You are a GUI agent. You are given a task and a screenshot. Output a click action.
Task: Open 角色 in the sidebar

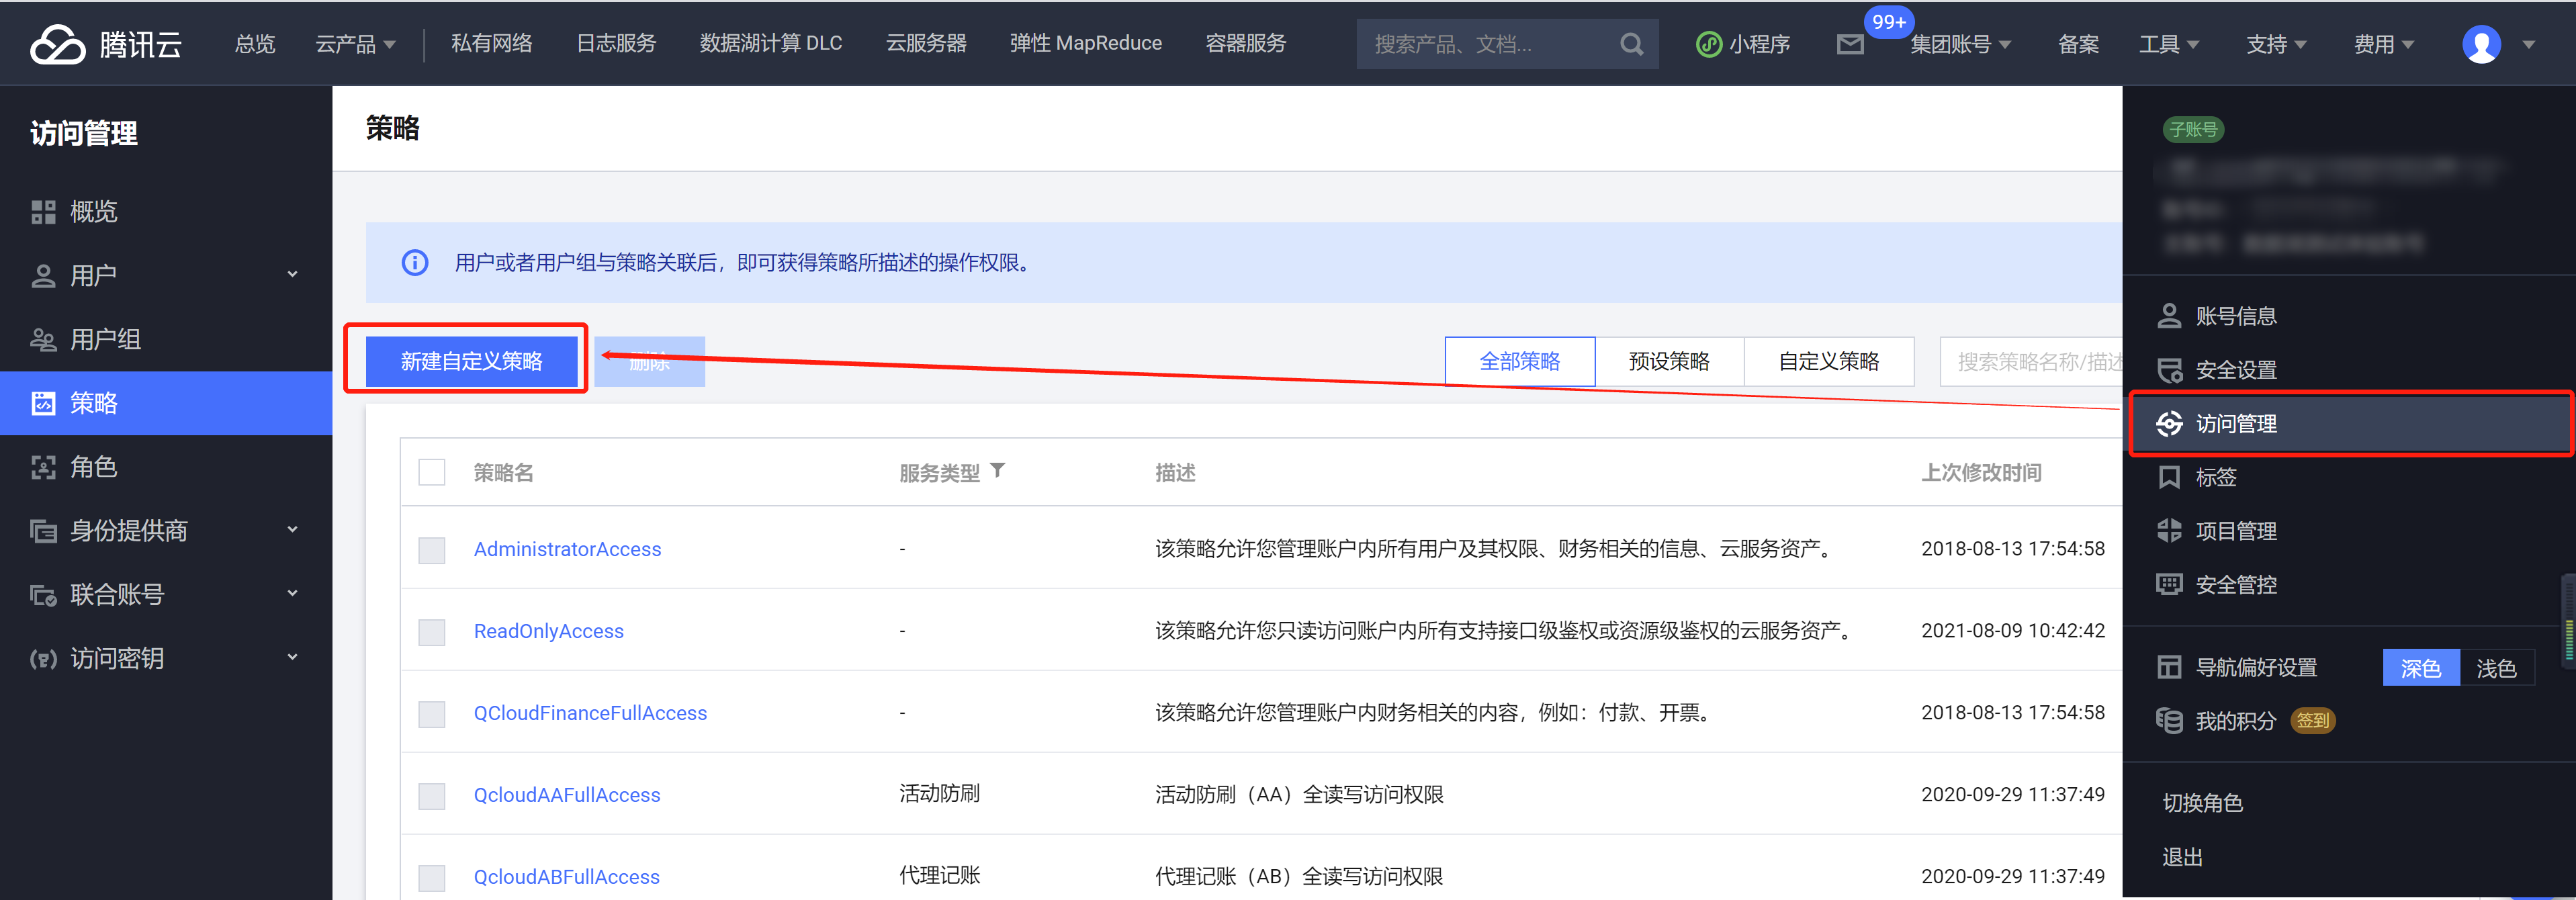(94, 467)
